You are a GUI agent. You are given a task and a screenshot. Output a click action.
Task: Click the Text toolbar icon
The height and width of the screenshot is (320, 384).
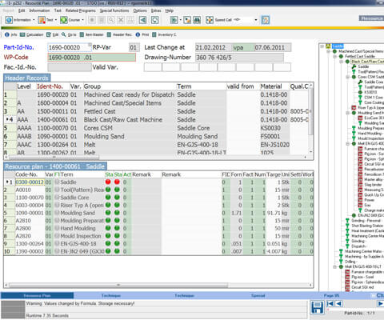point(42,20)
